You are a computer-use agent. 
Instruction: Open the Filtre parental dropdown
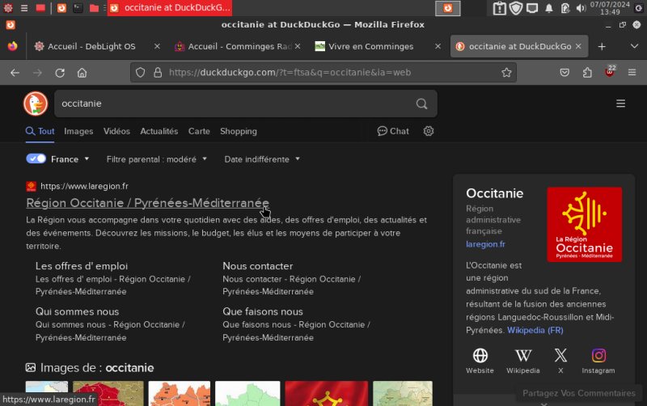click(157, 159)
